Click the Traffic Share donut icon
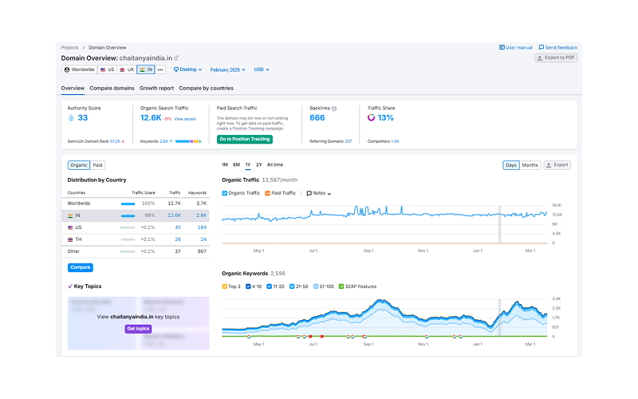638x399 pixels. (371, 117)
